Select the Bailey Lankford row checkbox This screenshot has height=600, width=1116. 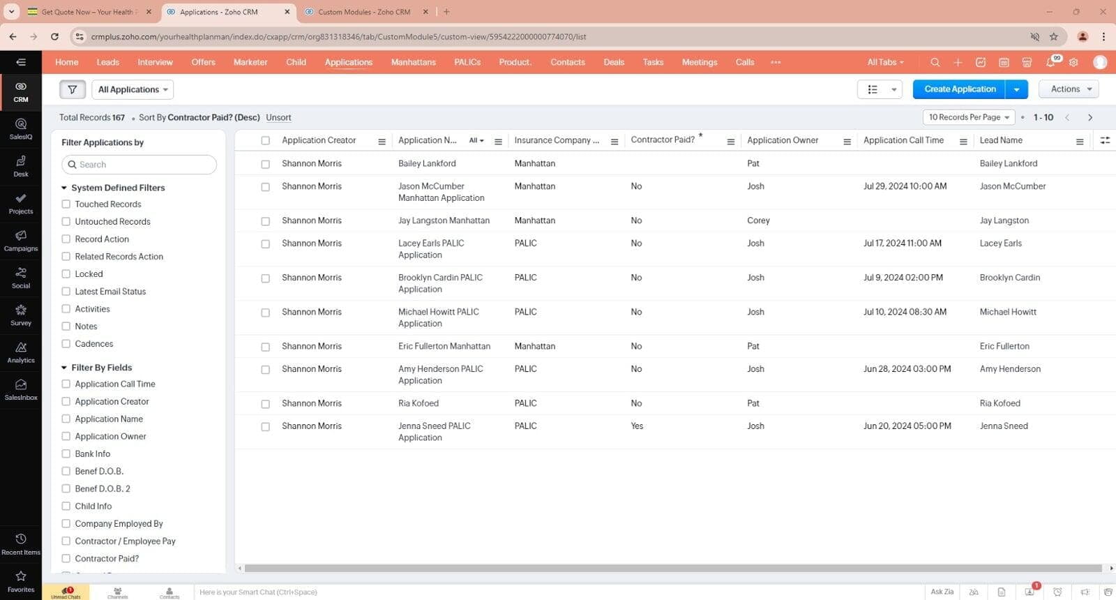(x=265, y=164)
